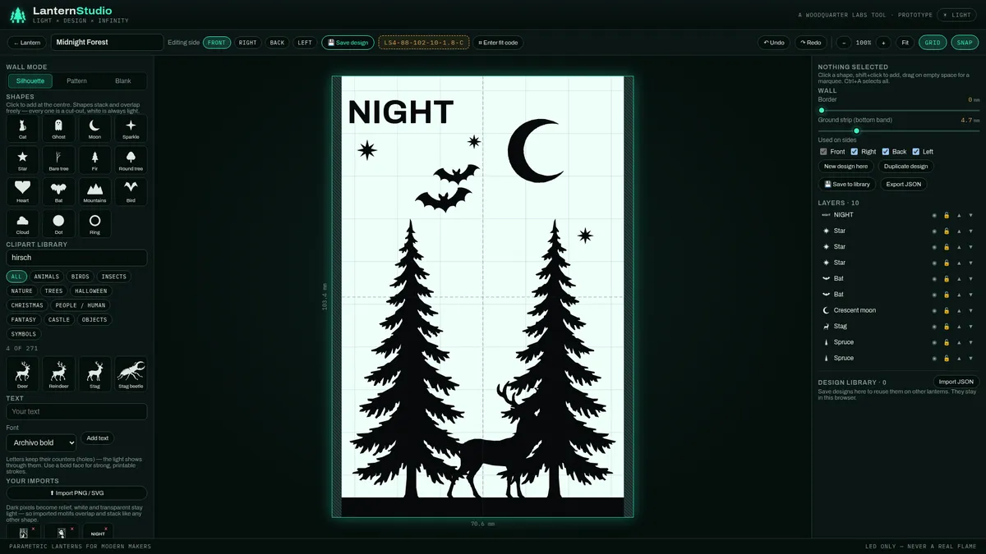Open the Font dropdown showing Archivo bold
This screenshot has width=986, height=554.
(41, 442)
